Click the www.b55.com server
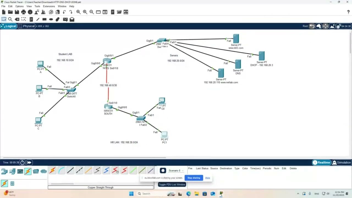Viewport: 352px width, 198px height. 236,39
